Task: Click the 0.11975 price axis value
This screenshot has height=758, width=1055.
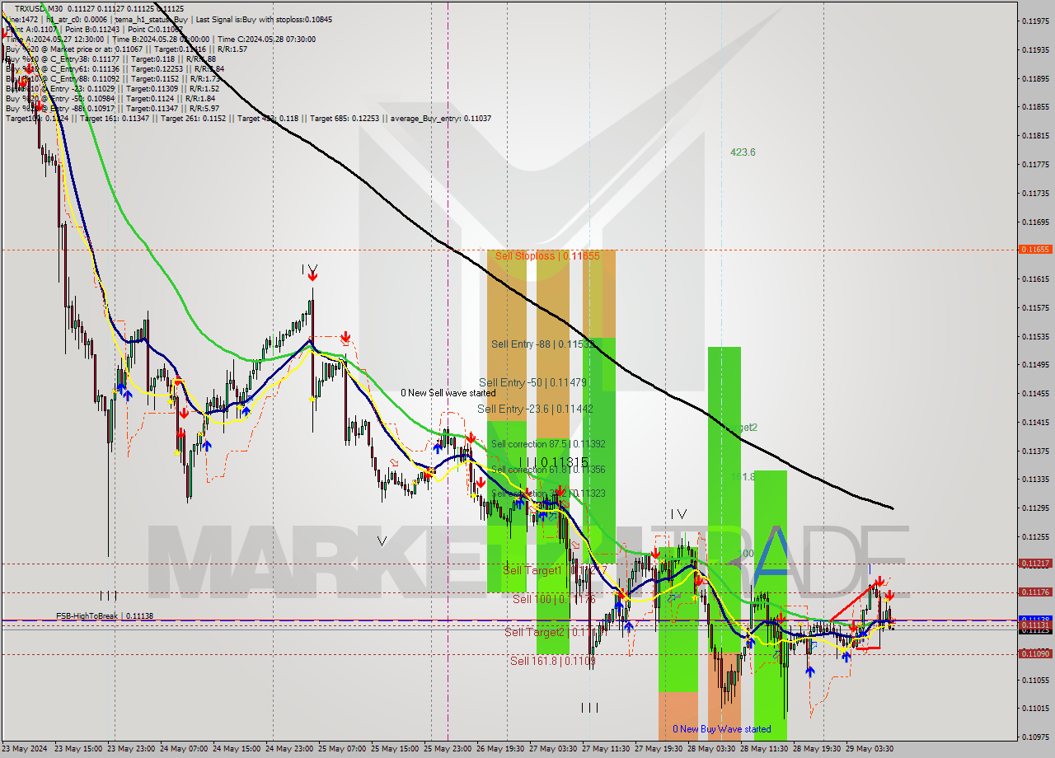Action: tap(1035, 21)
